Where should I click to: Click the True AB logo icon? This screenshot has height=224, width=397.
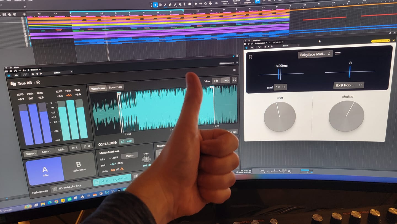[13, 84]
